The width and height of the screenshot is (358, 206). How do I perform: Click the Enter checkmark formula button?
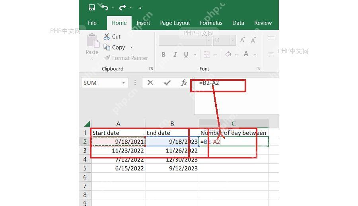[x=167, y=82]
